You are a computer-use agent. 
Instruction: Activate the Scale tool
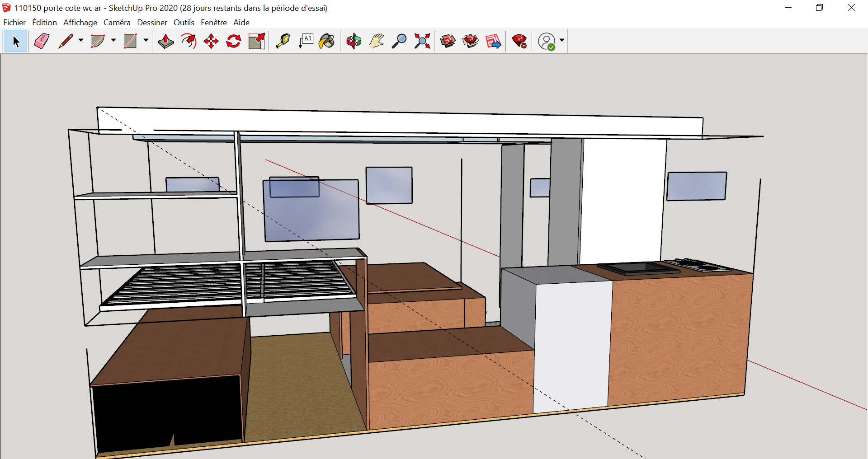coord(257,41)
